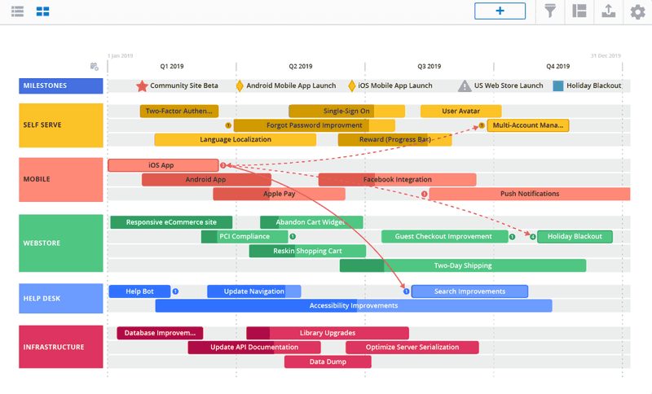652x394 pixels.
Task: Open the Update API Documentation bar
Action: click(x=254, y=348)
